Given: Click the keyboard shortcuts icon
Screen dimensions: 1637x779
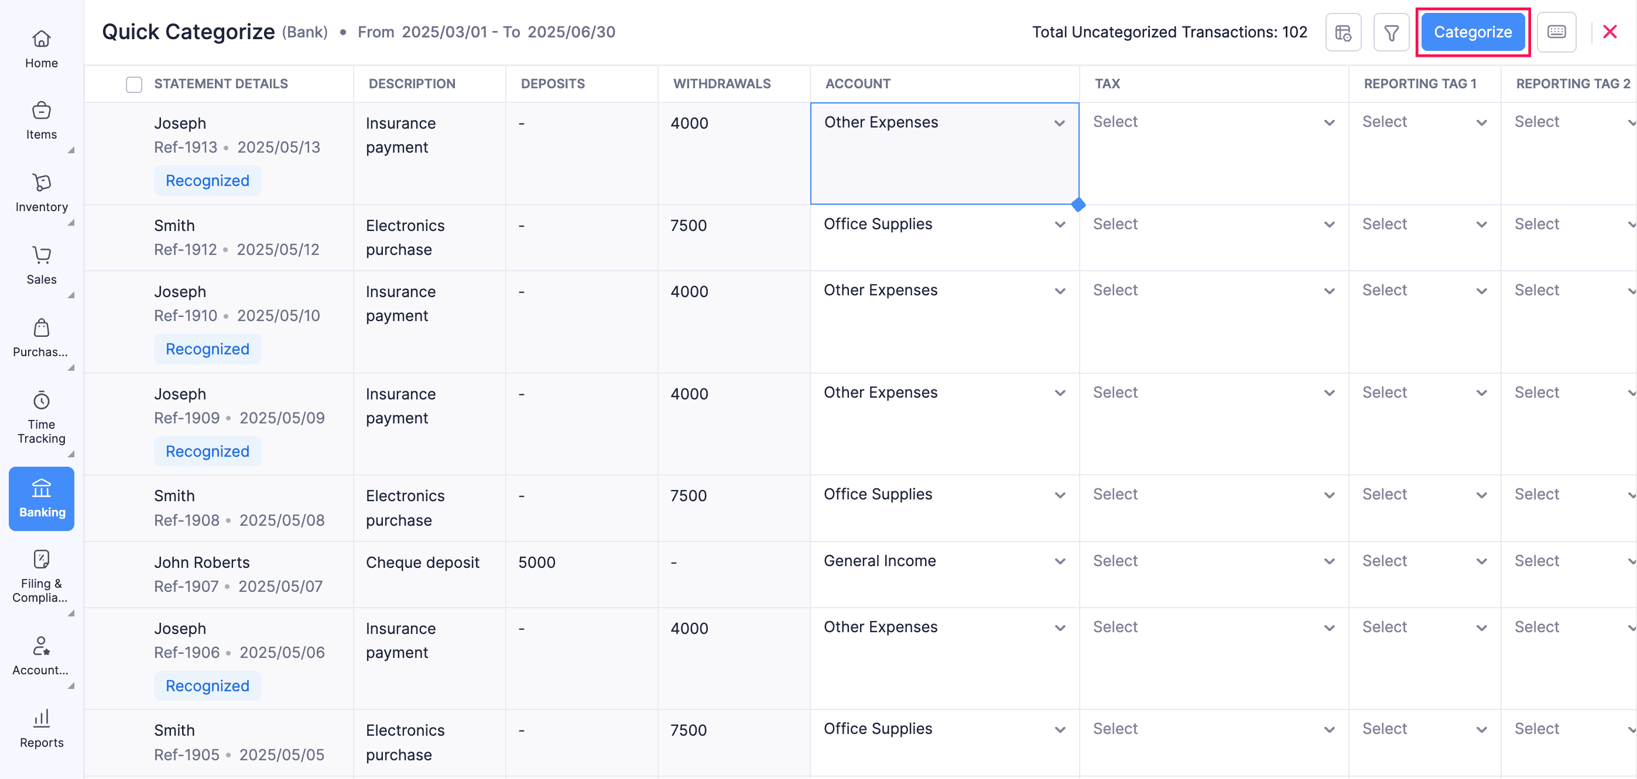Looking at the screenshot, I should point(1556,32).
